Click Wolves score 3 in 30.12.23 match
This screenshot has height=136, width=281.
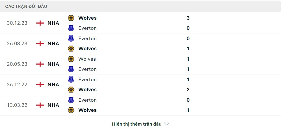pos(188,18)
